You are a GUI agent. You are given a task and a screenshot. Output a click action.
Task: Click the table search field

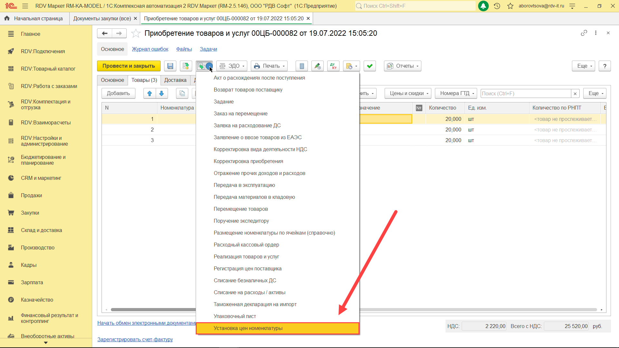(x=526, y=93)
